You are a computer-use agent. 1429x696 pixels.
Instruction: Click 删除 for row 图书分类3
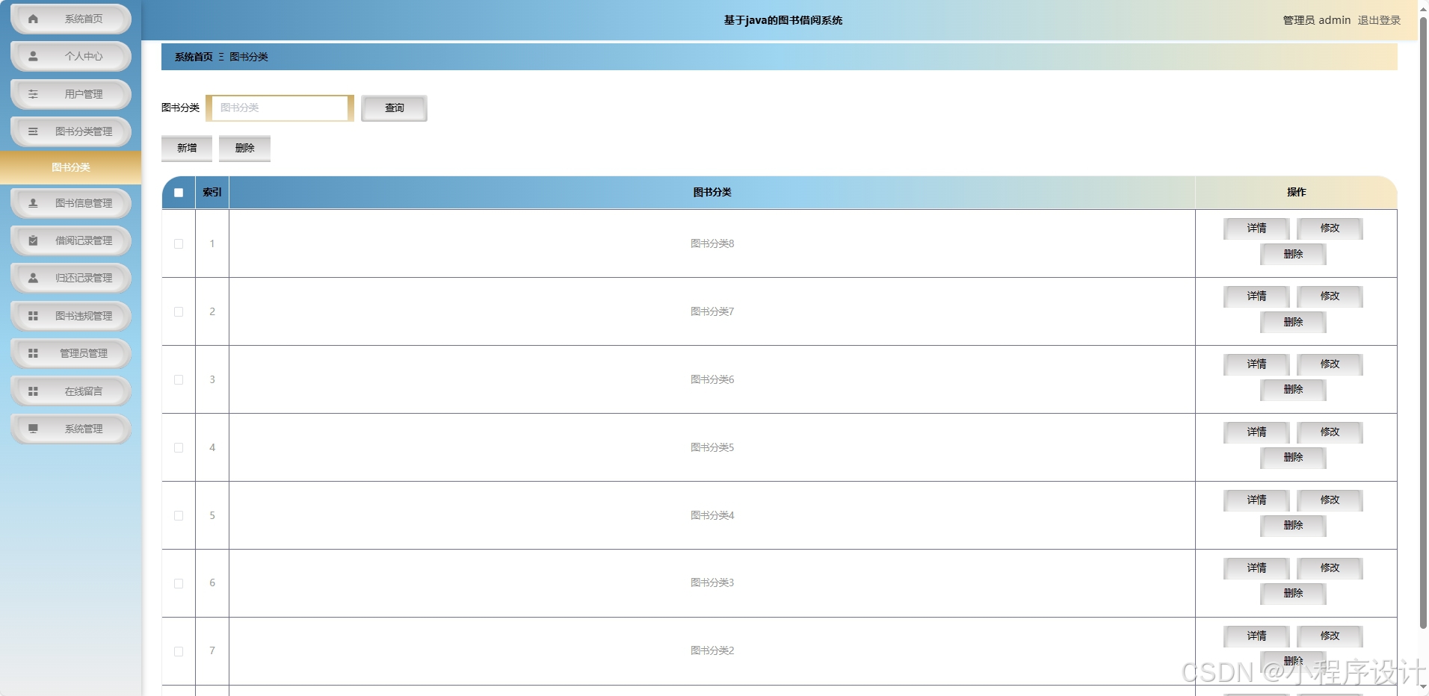[x=1293, y=594]
